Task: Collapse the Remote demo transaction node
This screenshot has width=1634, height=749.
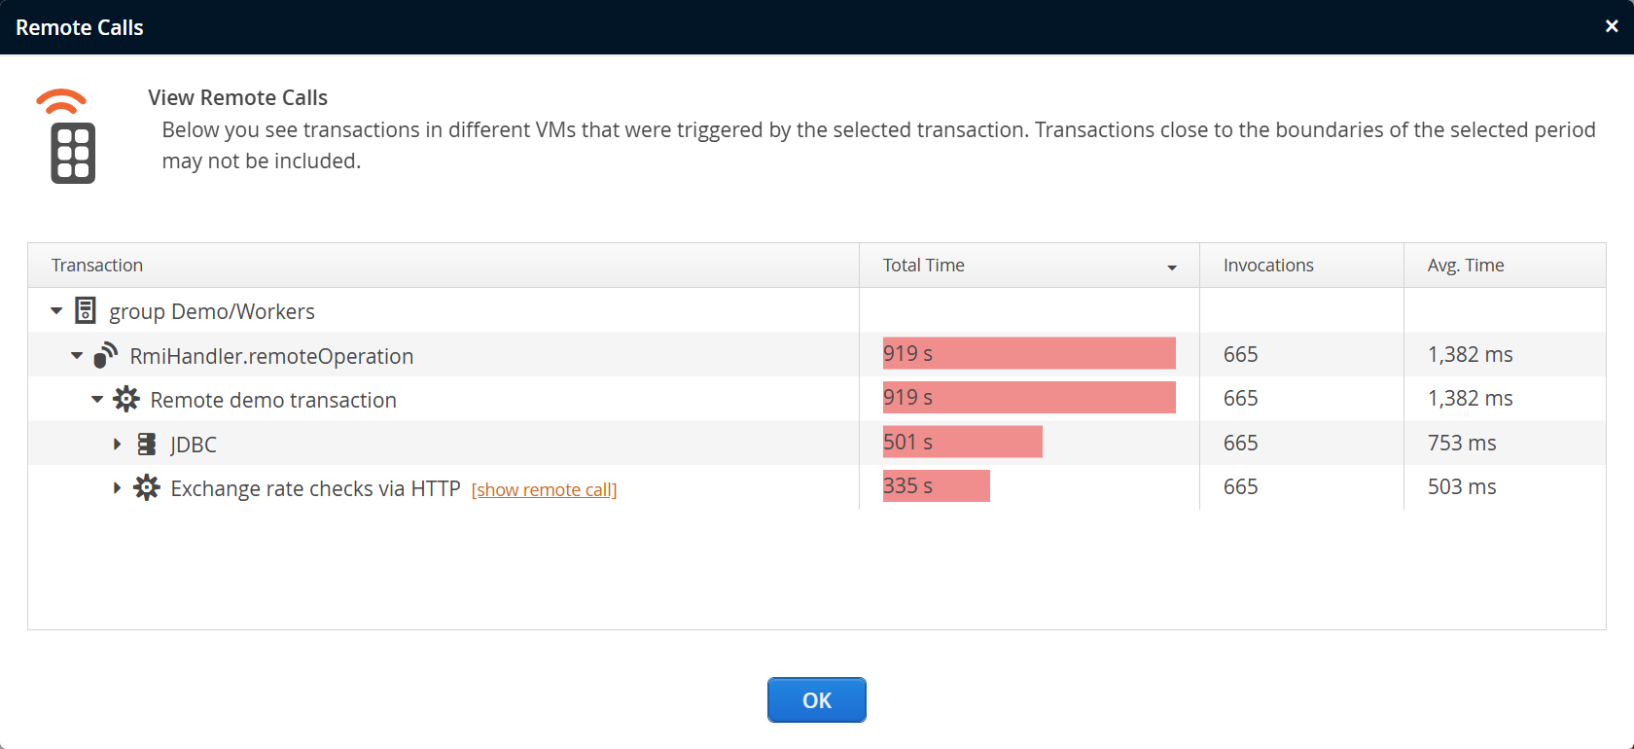Action: click(97, 400)
